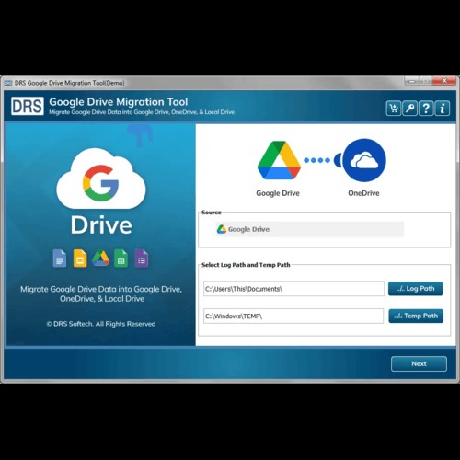
Task: Open the shopping cart purchase icon
Action: (394, 109)
